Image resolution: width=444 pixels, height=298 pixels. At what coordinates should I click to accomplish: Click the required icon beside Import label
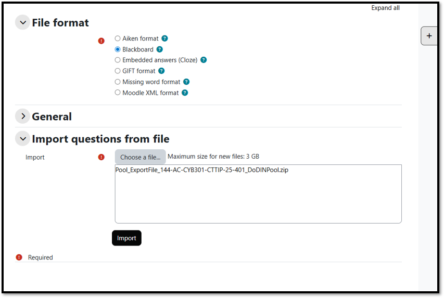coord(101,157)
